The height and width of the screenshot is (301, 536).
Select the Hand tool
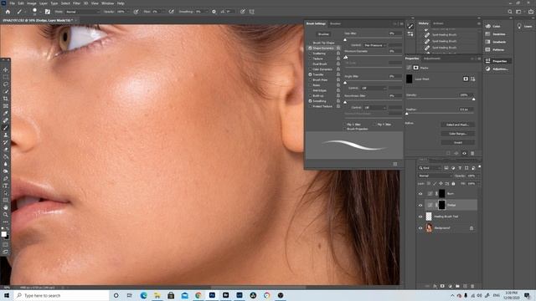(x=6, y=207)
